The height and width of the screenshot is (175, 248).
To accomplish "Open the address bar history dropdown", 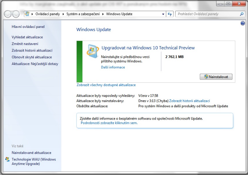I will pyautogui.click(x=163, y=14).
